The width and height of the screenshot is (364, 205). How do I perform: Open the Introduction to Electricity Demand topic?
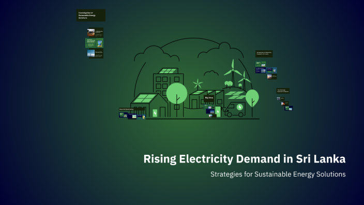(x=264, y=54)
